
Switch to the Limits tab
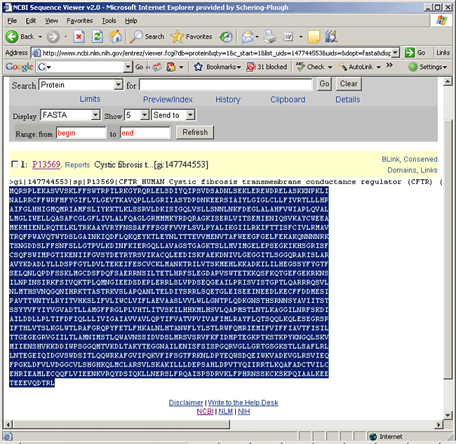point(90,99)
